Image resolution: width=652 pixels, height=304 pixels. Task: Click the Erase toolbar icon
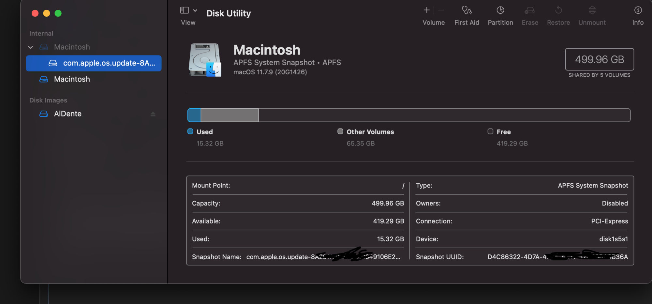point(529,10)
